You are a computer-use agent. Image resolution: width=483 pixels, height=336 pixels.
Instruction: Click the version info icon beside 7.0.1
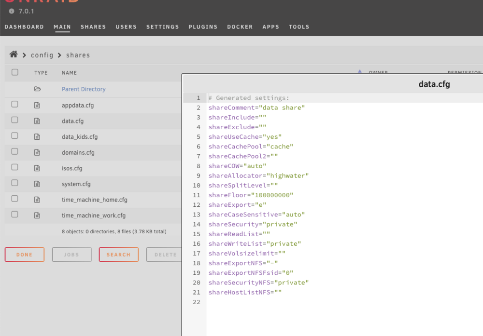pos(12,11)
